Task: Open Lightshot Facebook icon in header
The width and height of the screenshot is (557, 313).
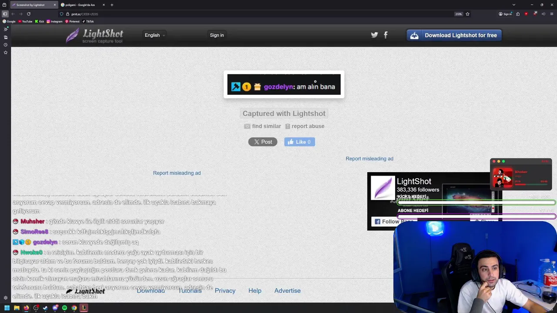Action: (386, 35)
